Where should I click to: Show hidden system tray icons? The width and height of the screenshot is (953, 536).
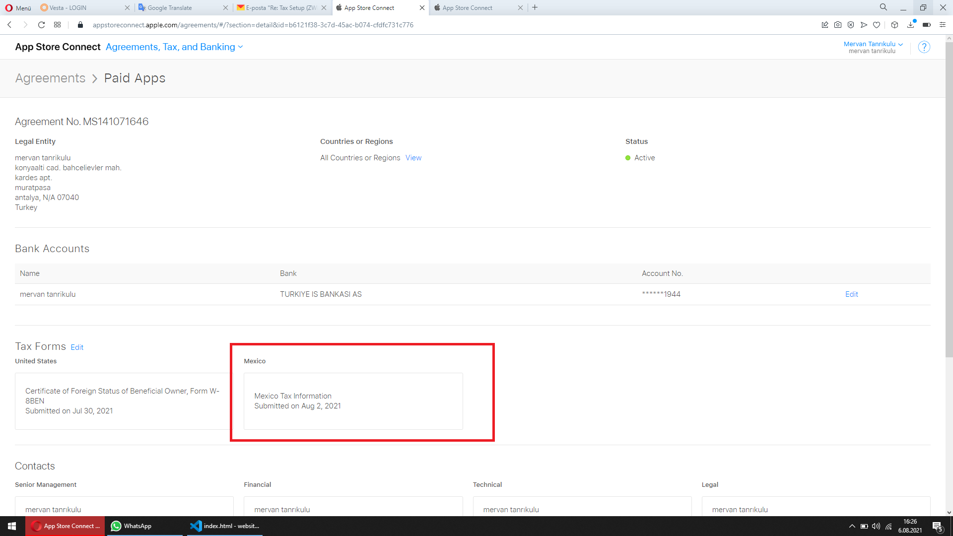852,526
